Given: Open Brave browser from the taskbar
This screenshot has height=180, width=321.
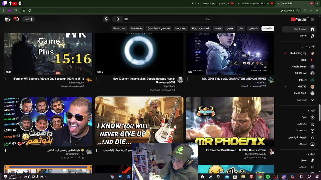Looking at the screenshot, I should coord(251,177).
